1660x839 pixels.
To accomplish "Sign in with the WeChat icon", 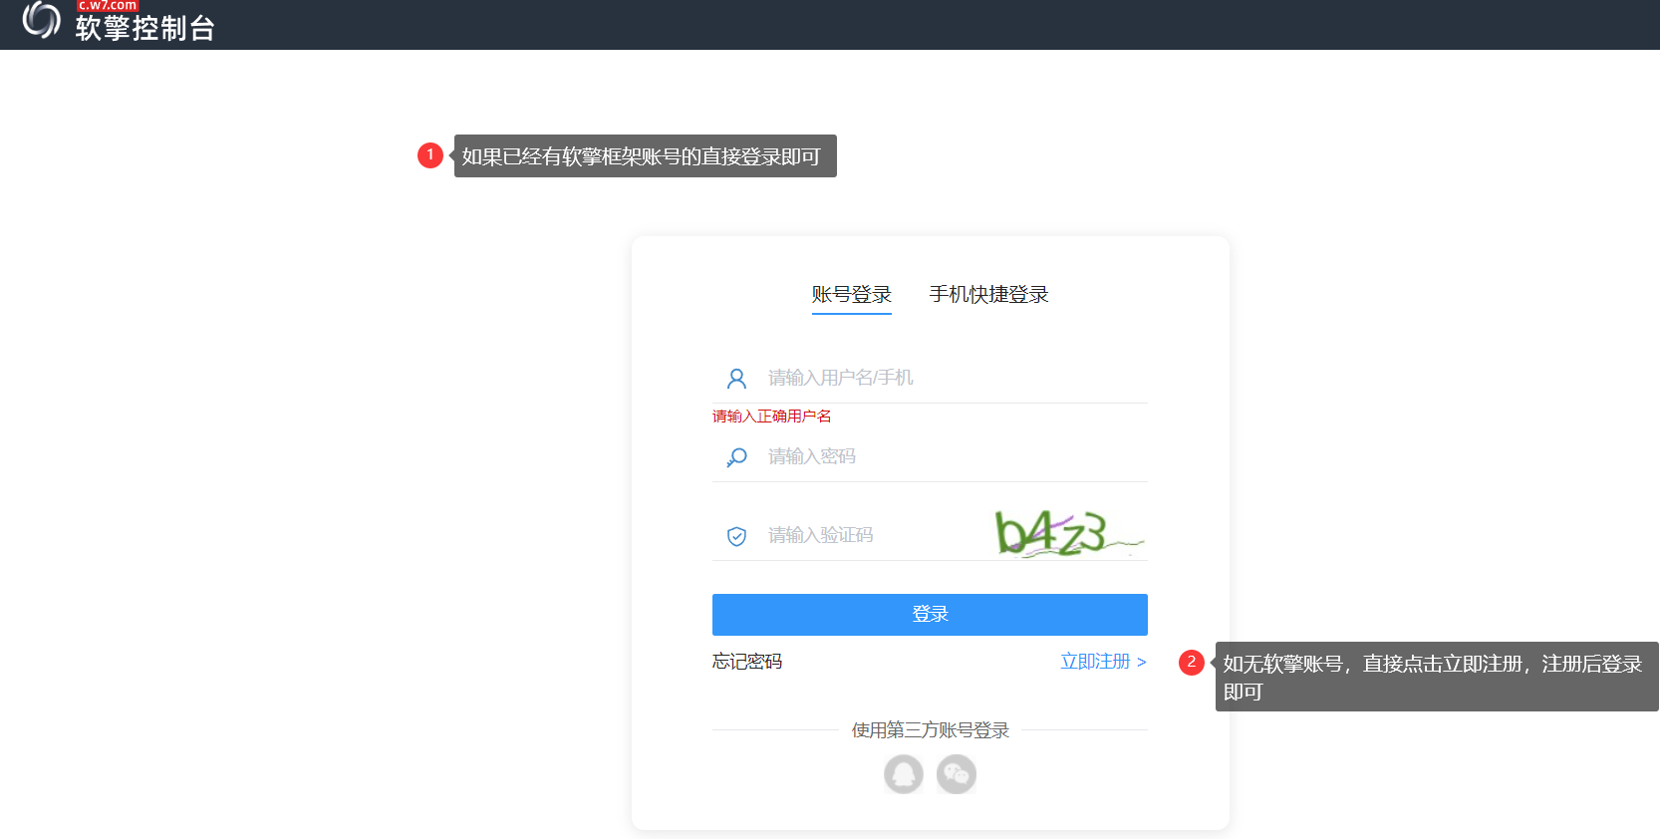I will point(957,774).
